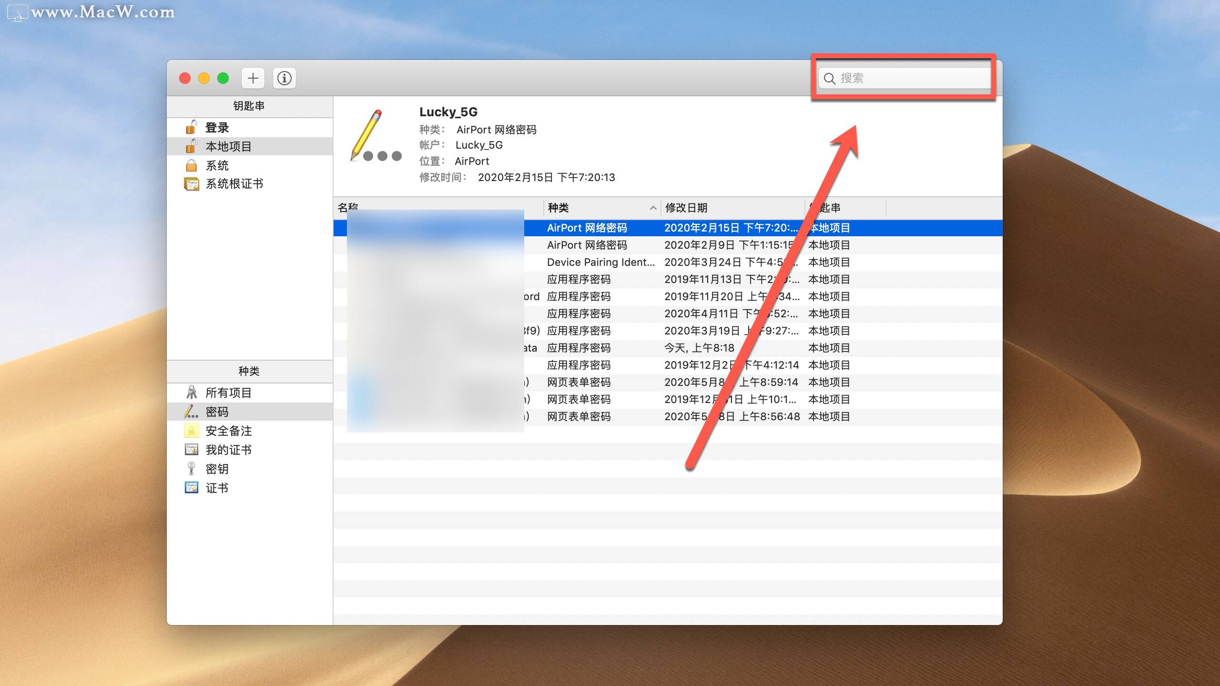The image size is (1220, 686).
Task: Show 所有项目 category
Action: tap(228, 393)
